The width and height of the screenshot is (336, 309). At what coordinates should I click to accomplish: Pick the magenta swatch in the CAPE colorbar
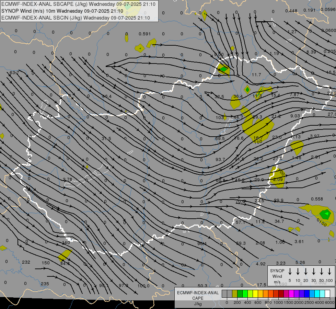(291, 294)
